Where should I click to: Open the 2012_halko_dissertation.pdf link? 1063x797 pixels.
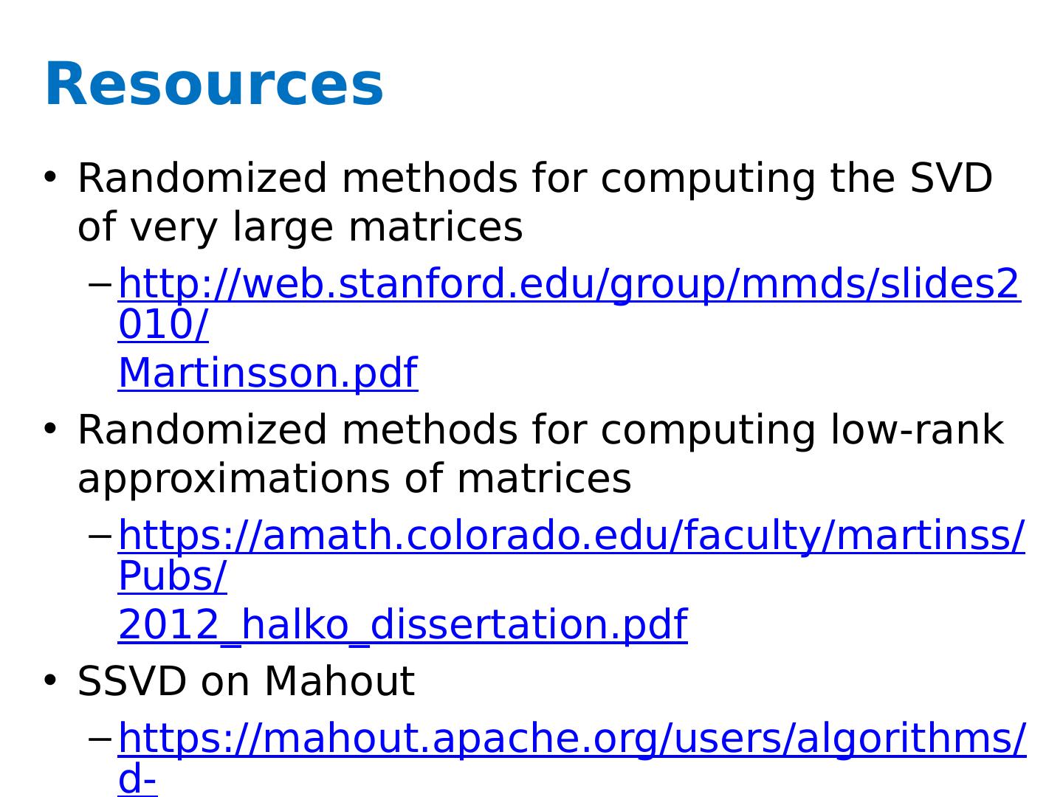click(x=402, y=624)
